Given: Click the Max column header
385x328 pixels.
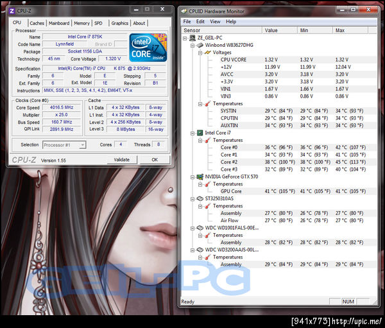Looking at the screenshot, I should (350, 30).
